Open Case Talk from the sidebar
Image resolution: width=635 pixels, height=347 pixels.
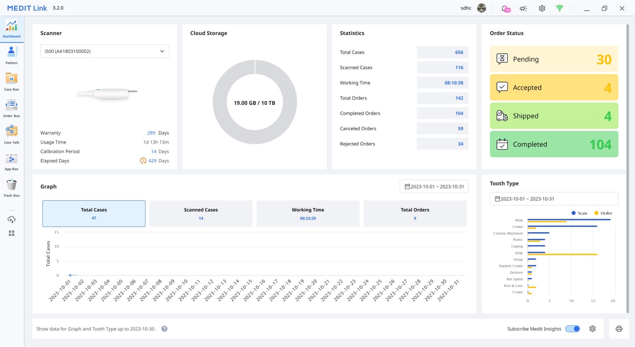pos(11,135)
